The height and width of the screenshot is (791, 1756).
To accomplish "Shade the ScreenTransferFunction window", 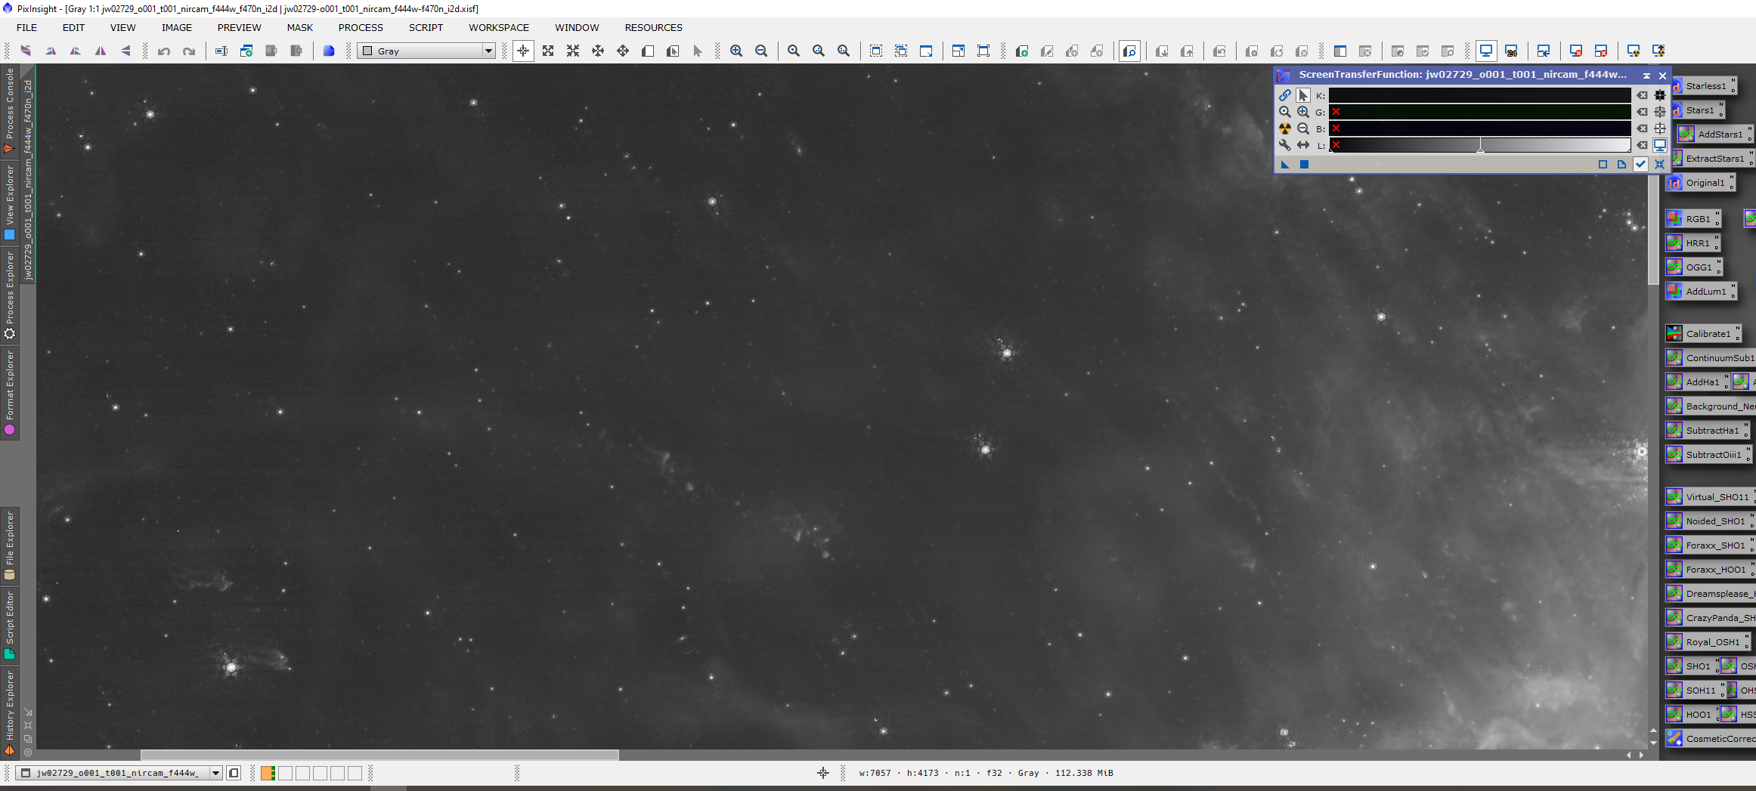I will [1646, 76].
